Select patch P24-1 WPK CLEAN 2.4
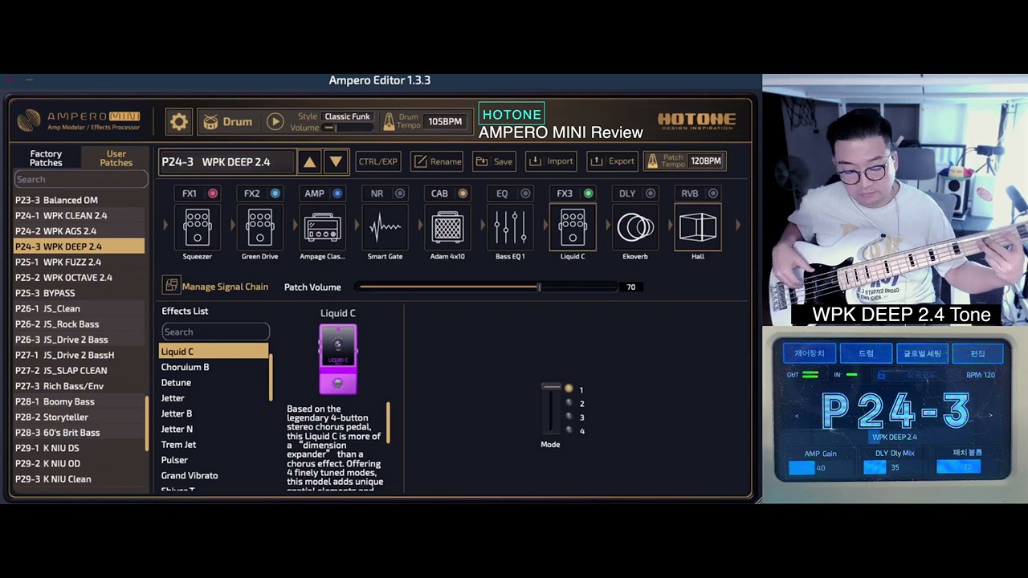Image resolution: width=1028 pixels, height=578 pixels. click(79, 216)
